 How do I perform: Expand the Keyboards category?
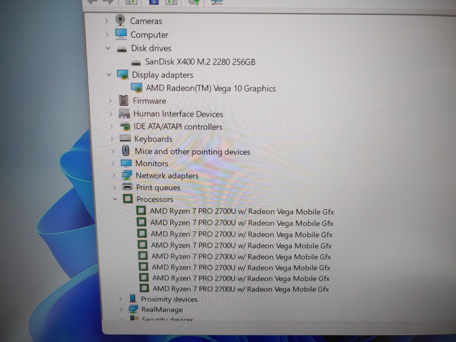pos(112,139)
